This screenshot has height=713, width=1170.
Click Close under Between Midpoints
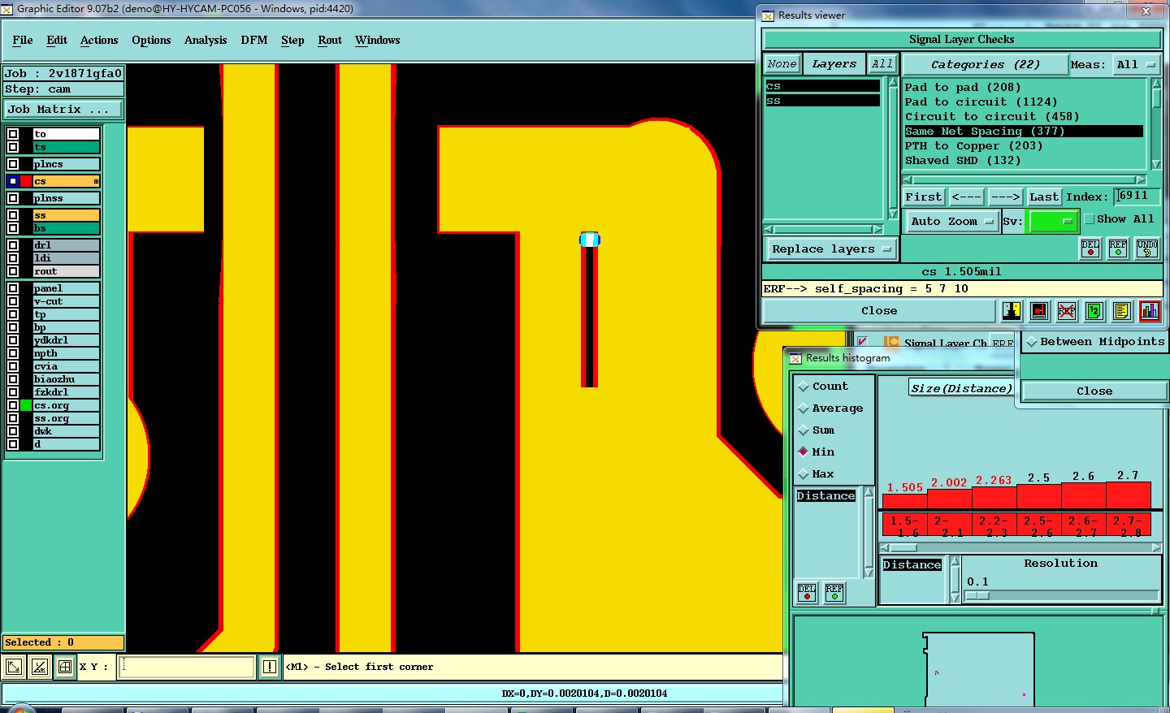click(x=1094, y=391)
